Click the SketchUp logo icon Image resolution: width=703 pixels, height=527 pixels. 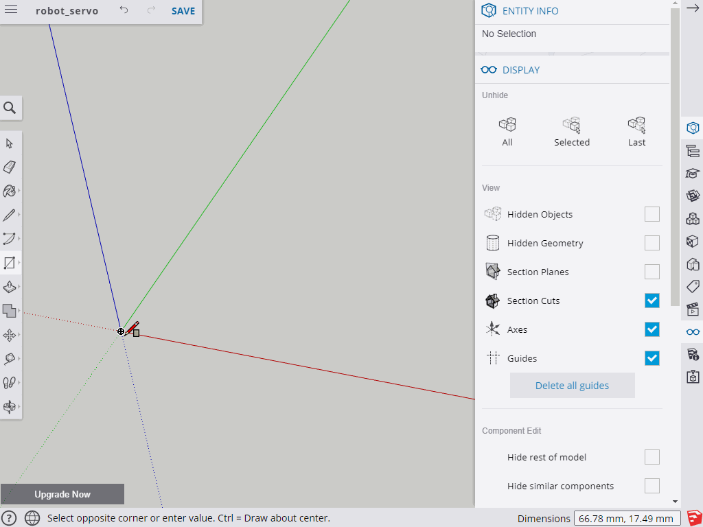coord(693,517)
